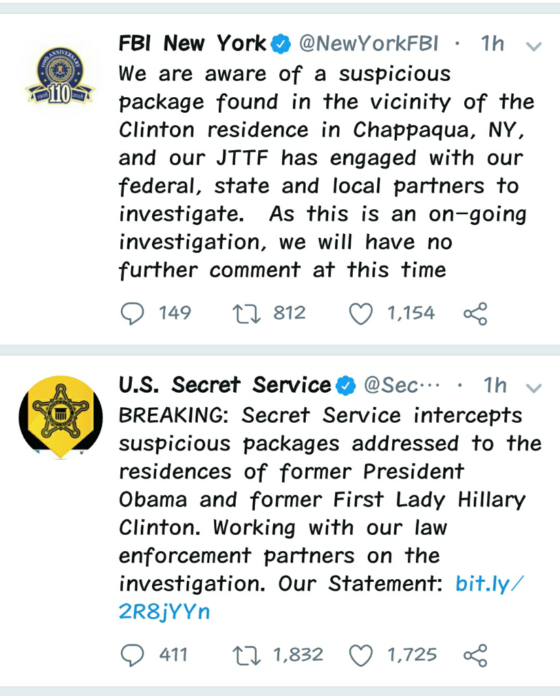Open the bit.ly/2R8jYYn statement link

coord(321,597)
